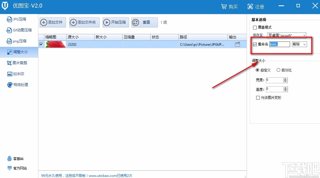
Task: Open the 注册 registration option
Action: [256, 6]
